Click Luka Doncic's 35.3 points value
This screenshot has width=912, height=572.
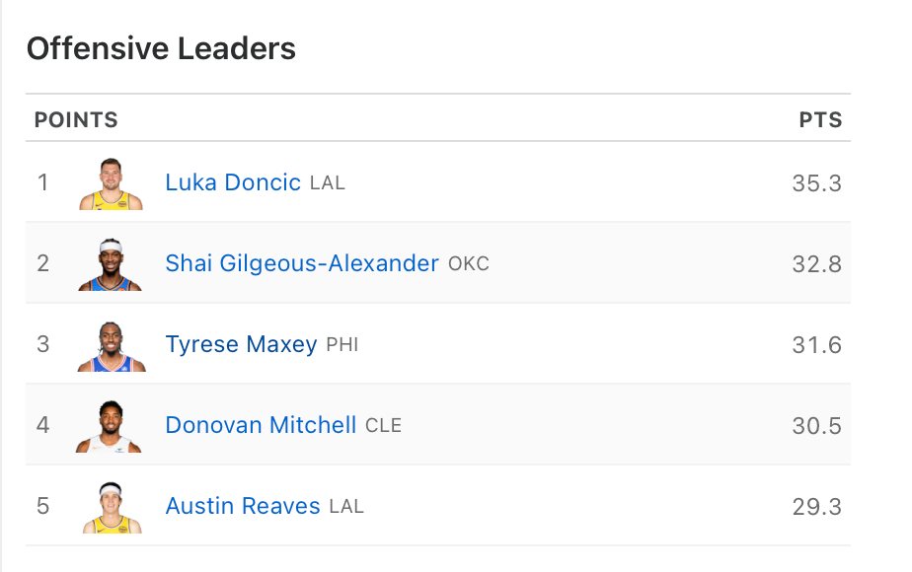click(x=816, y=182)
